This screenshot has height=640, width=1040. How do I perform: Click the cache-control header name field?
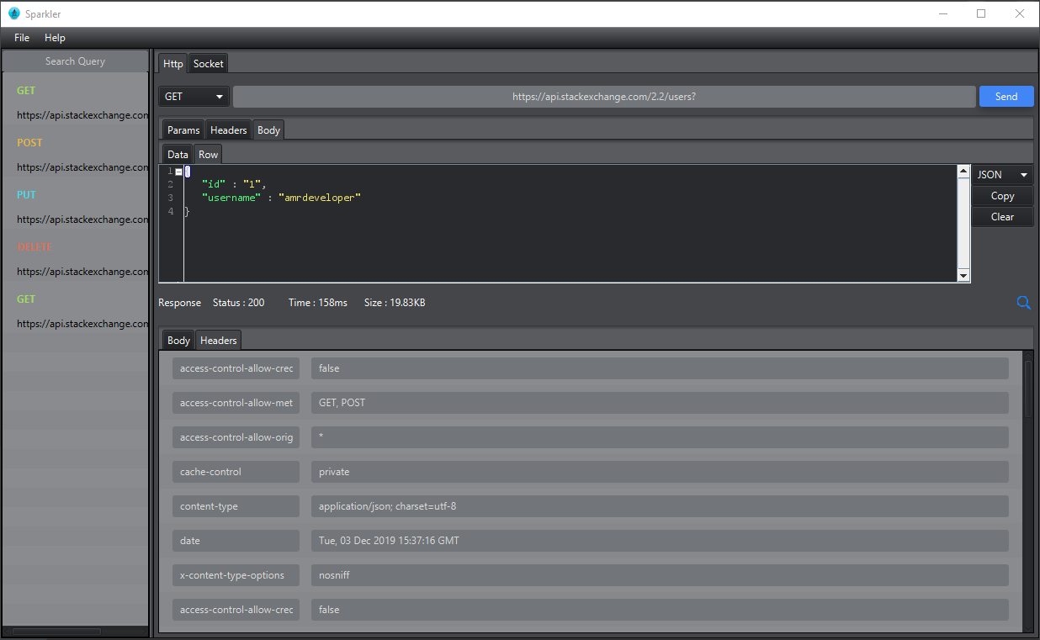pyautogui.click(x=236, y=472)
